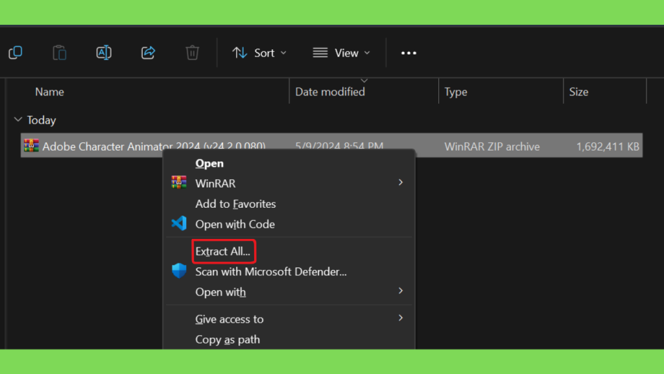Click the Size column header
The height and width of the screenshot is (374, 664).
click(x=578, y=92)
